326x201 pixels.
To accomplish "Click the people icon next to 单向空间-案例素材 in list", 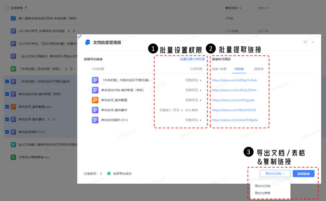I will point(54,119).
